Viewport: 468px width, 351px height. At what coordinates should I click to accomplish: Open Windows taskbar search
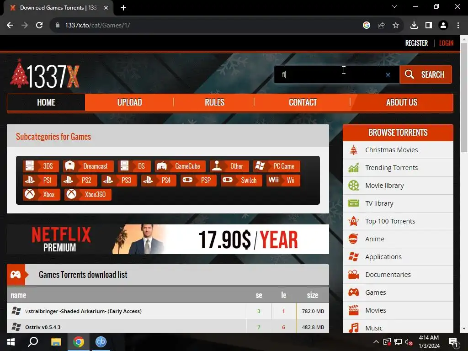tap(33, 342)
